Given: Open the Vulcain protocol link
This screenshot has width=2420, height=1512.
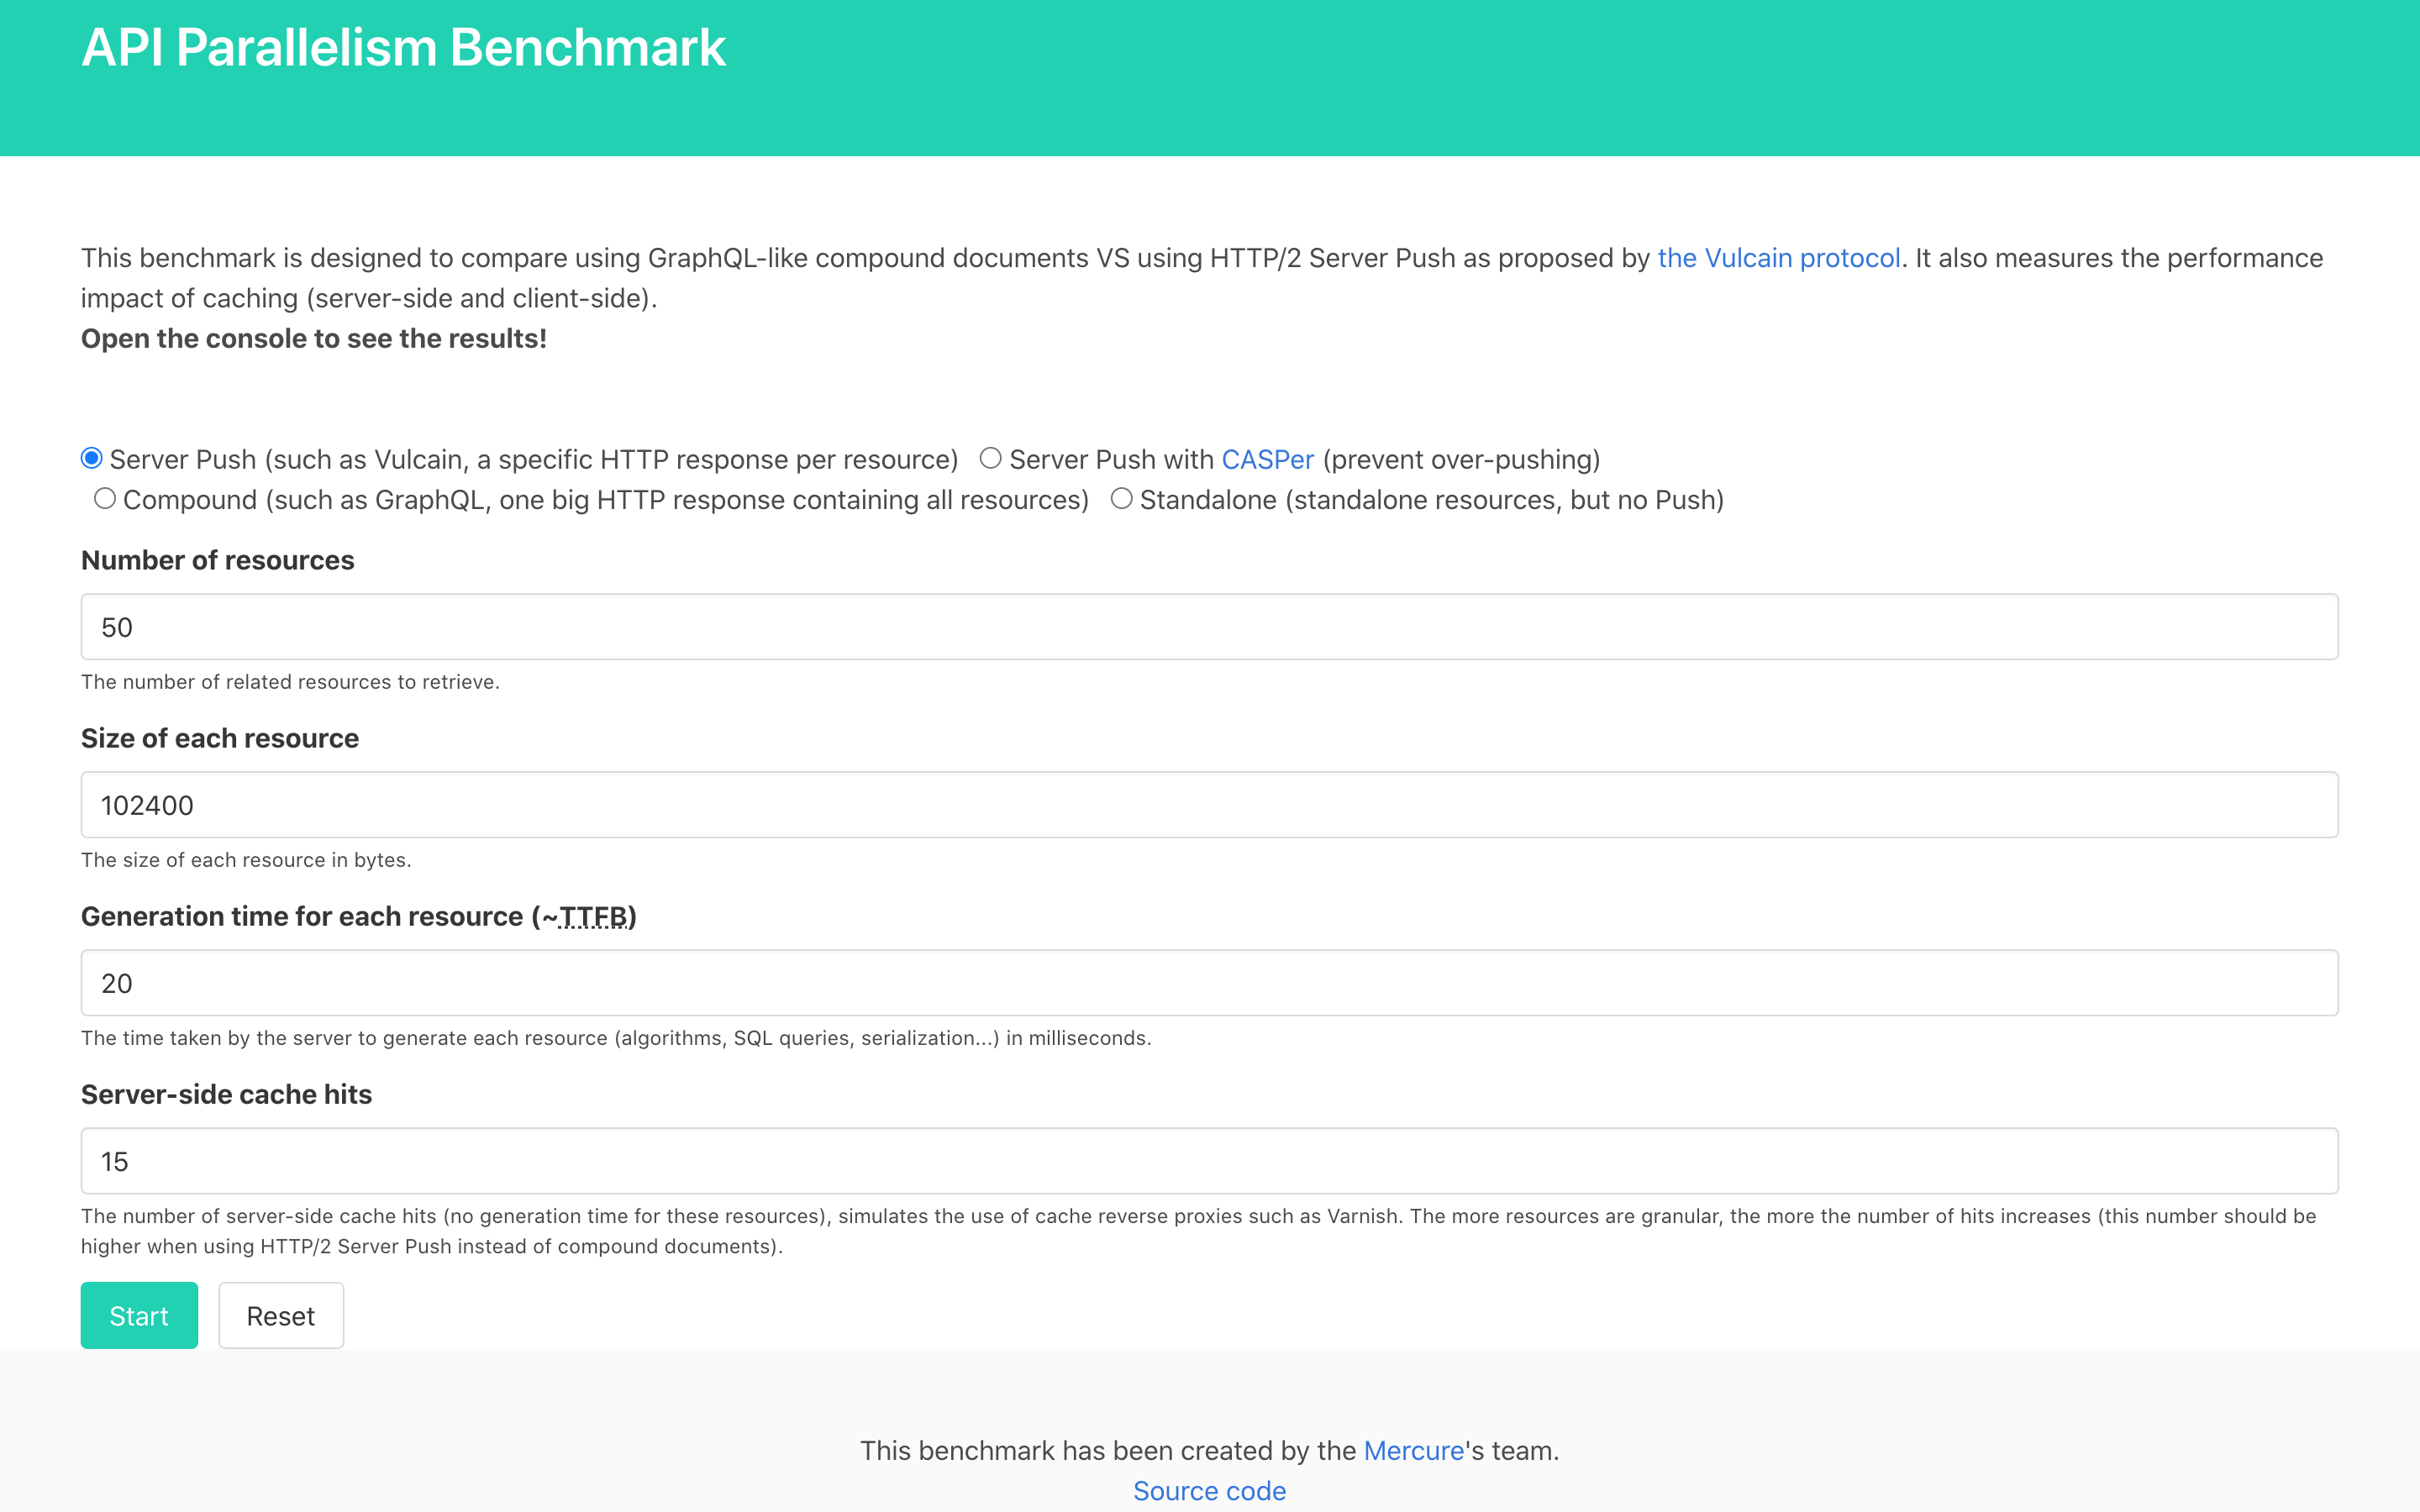Looking at the screenshot, I should (x=1778, y=258).
